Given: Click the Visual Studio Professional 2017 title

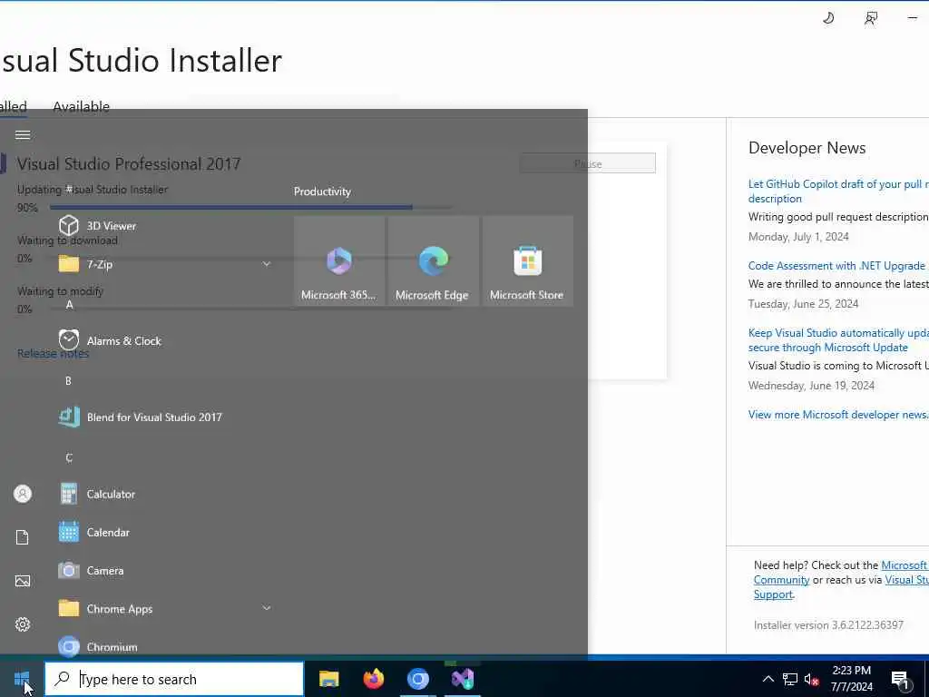Looking at the screenshot, I should pos(129,164).
